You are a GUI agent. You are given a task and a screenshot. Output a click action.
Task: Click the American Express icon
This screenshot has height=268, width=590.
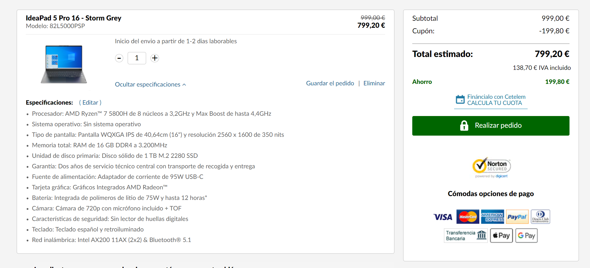(x=492, y=217)
